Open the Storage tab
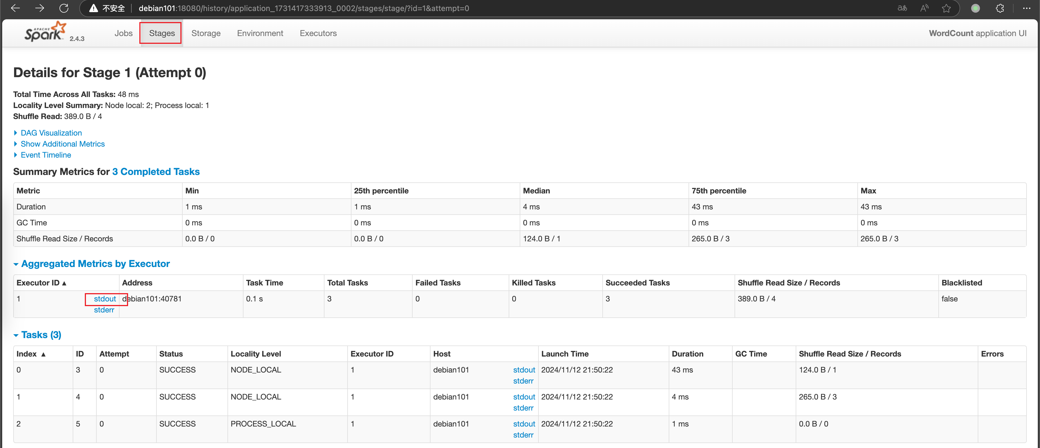 point(206,33)
